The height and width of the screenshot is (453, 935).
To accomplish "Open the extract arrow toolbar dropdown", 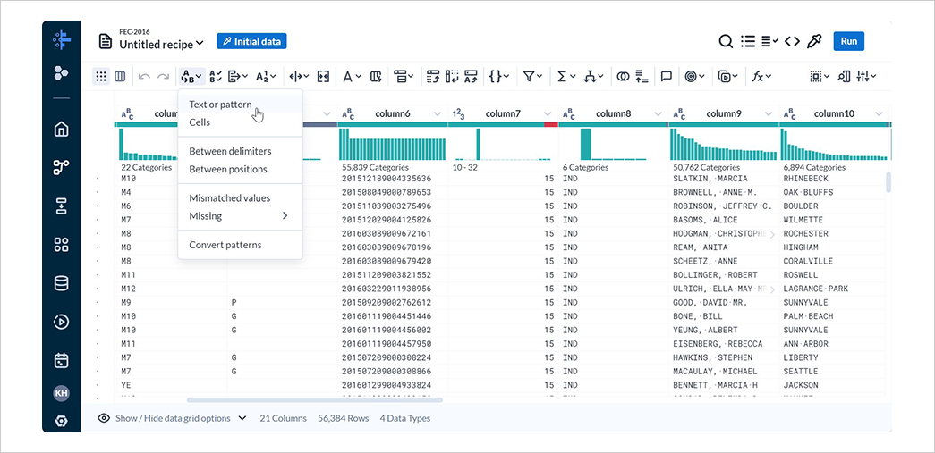I will click(x=237, y=76).
